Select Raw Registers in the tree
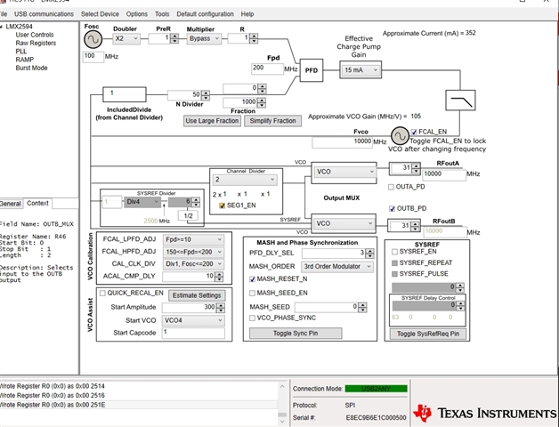Image resolution: width=559 pixels, height=427 pixels. tap(36, 43)
